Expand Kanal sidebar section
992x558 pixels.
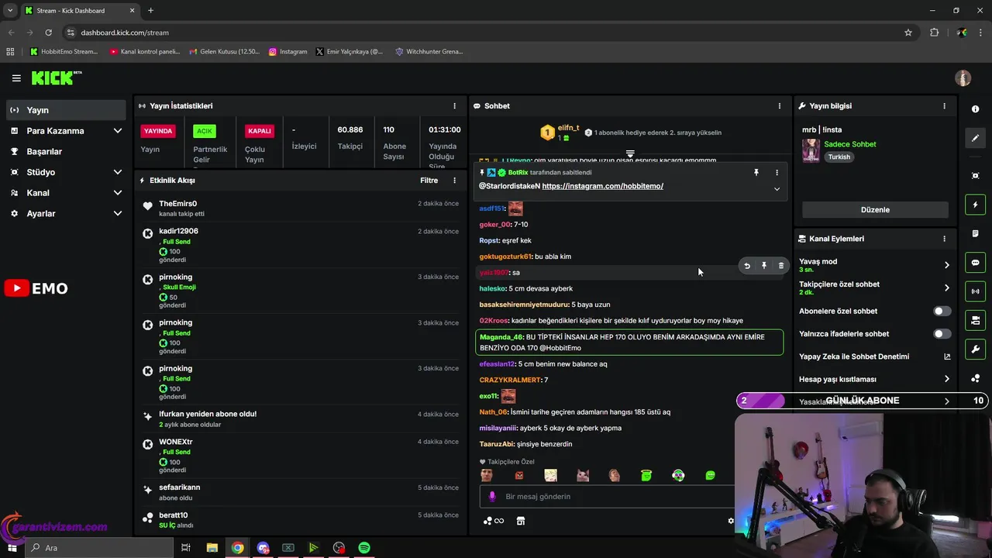point(118,193)
